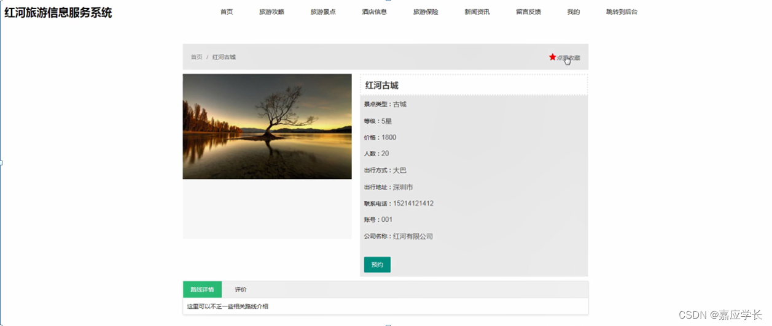Click the route description text 这里可以不乏一些相关路线介绍

[x=228, y=306]
